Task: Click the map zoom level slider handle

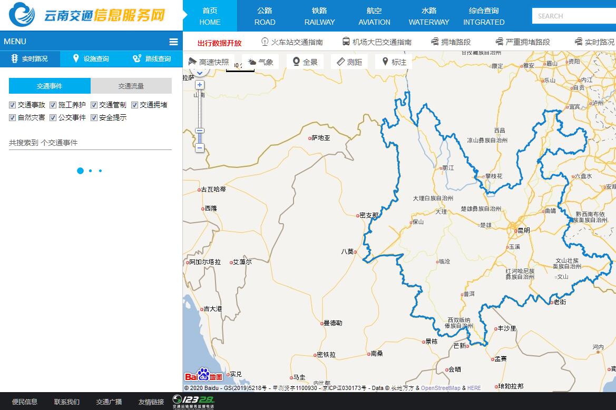Action: 200,131
